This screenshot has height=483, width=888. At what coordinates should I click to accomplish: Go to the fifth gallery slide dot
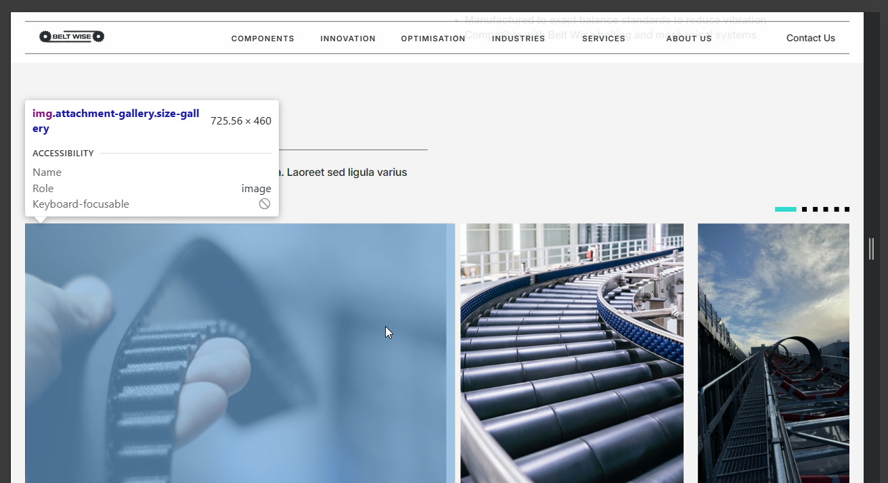pos(837,209)
